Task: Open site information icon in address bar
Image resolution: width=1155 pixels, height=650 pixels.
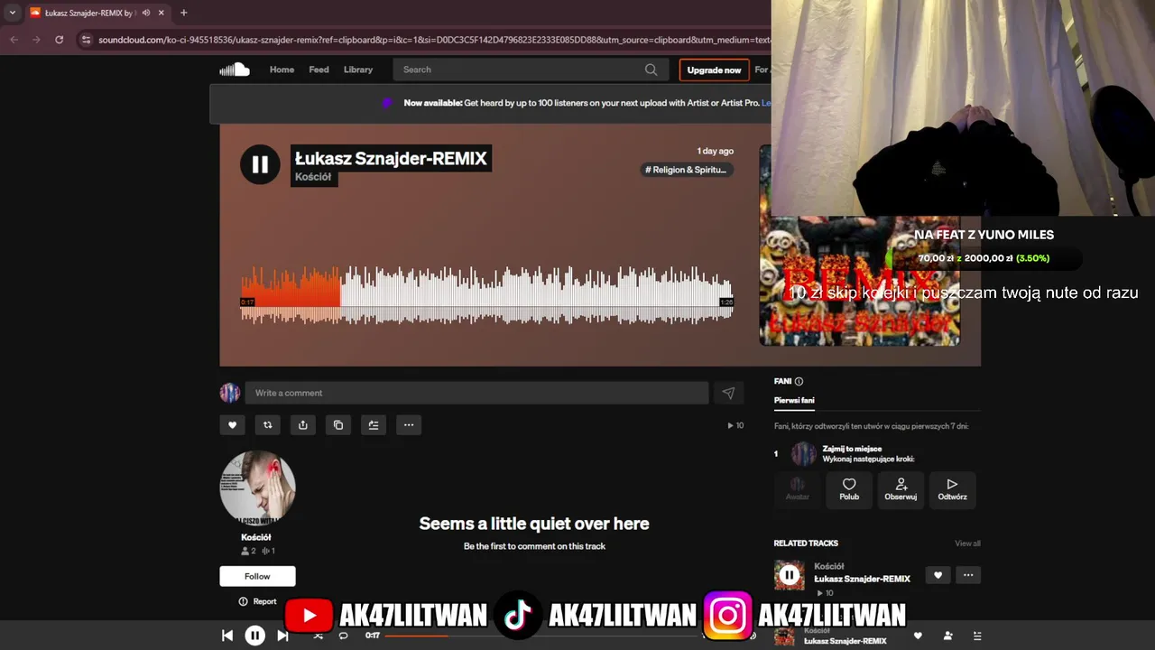Action: pos(86,40)
